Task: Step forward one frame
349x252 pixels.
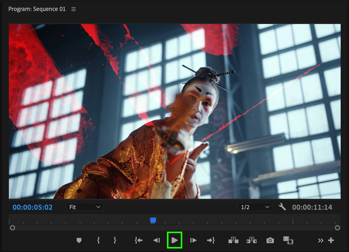Action: pyautogui.click(x=193, y=240)
